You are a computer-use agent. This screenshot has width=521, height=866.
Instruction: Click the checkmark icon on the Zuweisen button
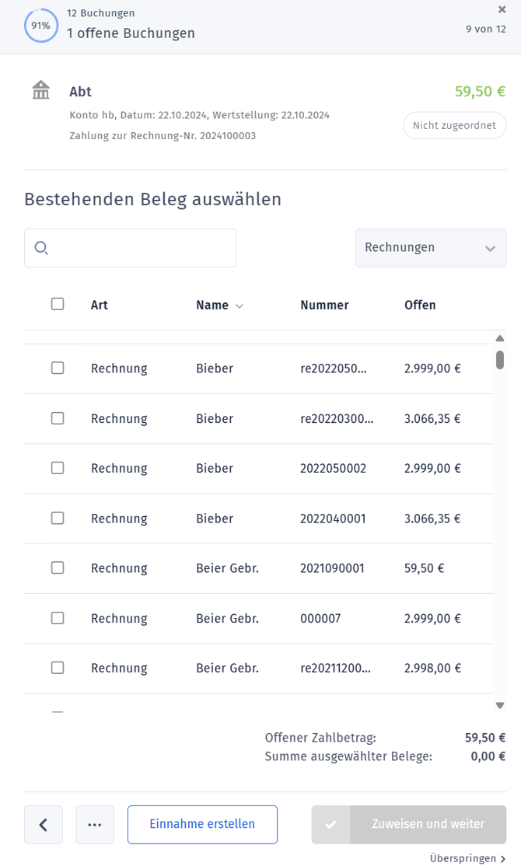pos(330,825)
